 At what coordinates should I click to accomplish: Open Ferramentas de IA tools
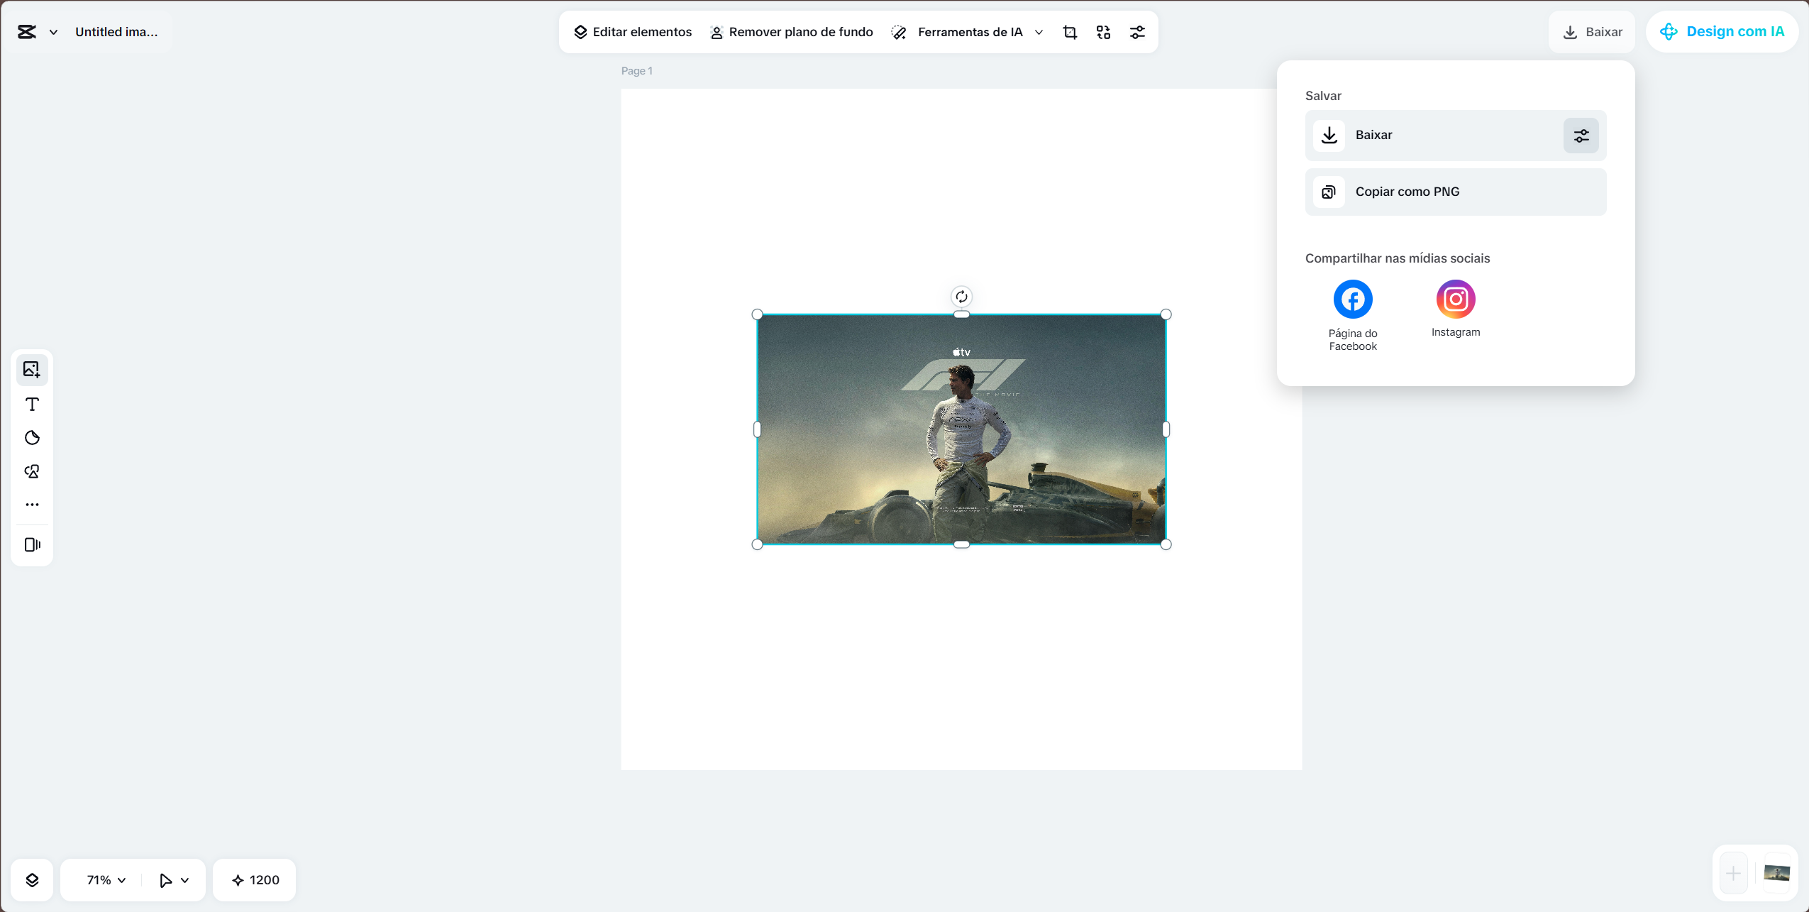click(958, 32)
